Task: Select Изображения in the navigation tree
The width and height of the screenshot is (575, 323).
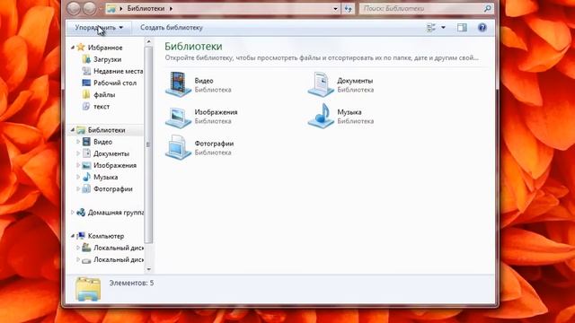Action: pyautogui.click(x=115, y=165)
